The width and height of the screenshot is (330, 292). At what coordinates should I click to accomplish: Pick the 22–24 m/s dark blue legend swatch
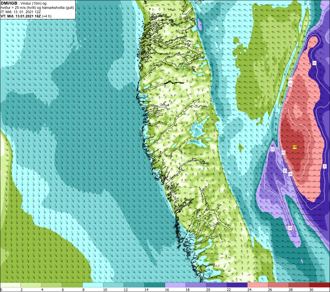pyautogui.click(x=237, y=285)
